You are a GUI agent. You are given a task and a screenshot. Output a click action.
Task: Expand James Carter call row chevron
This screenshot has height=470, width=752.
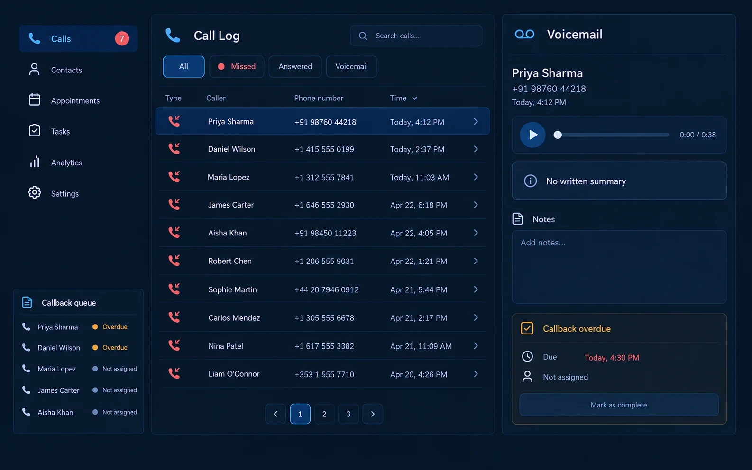476,205
